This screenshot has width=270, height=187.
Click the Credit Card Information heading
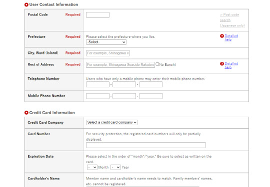pos(52,113)
